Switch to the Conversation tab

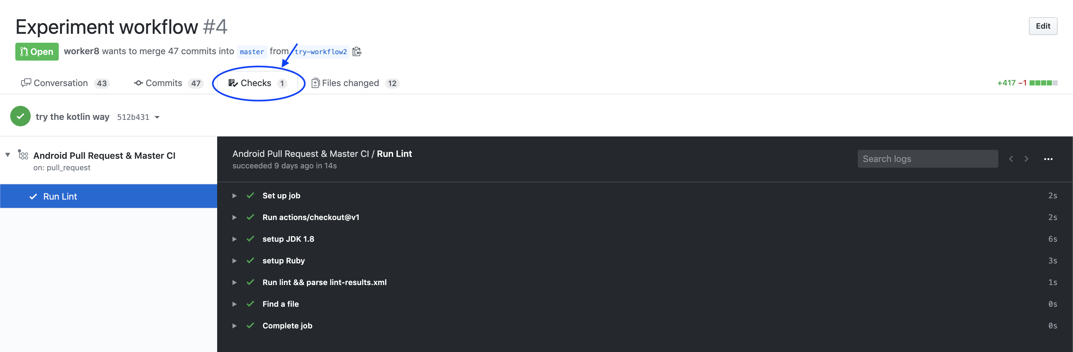point(61,83)
